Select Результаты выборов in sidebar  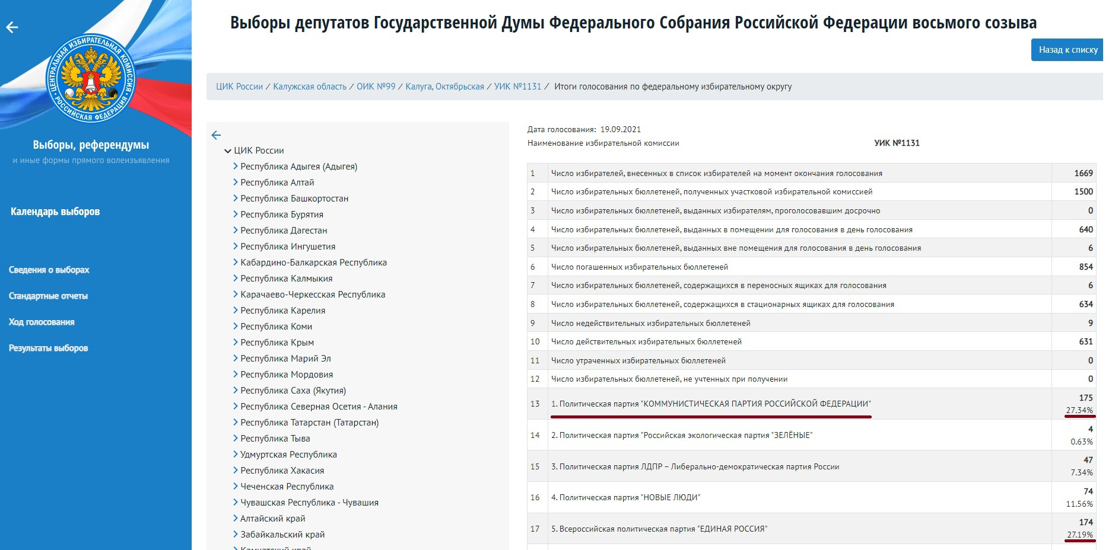click(x=48, y=348)
